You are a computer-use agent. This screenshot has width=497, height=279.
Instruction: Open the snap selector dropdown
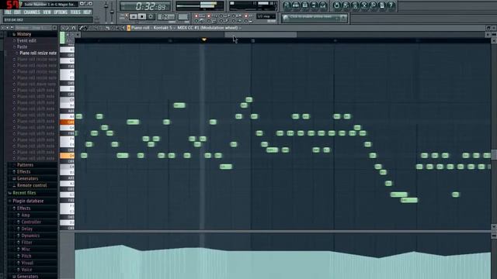[x=266, y=16]
